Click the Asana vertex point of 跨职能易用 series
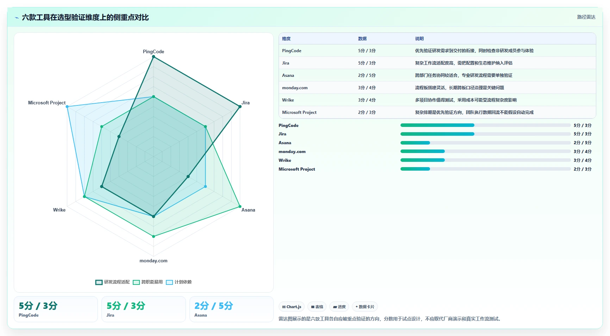The width and height of the screenshot is (610, 336). (x=240, y=206)
